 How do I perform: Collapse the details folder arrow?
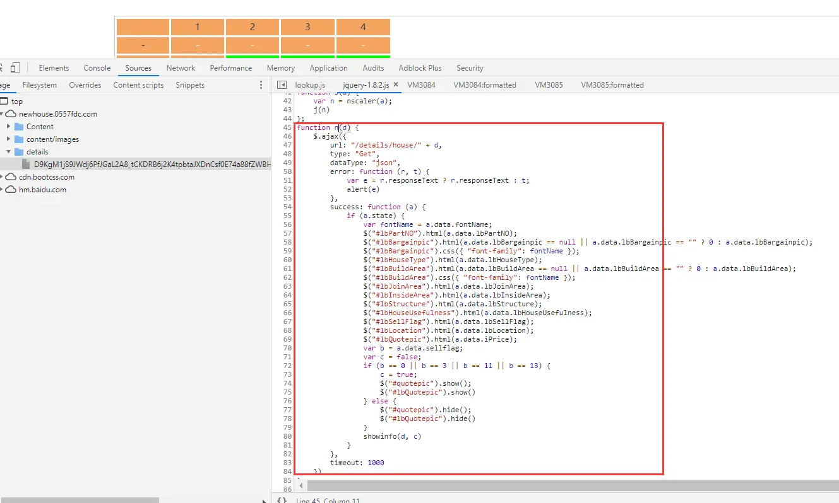[9, 152]
